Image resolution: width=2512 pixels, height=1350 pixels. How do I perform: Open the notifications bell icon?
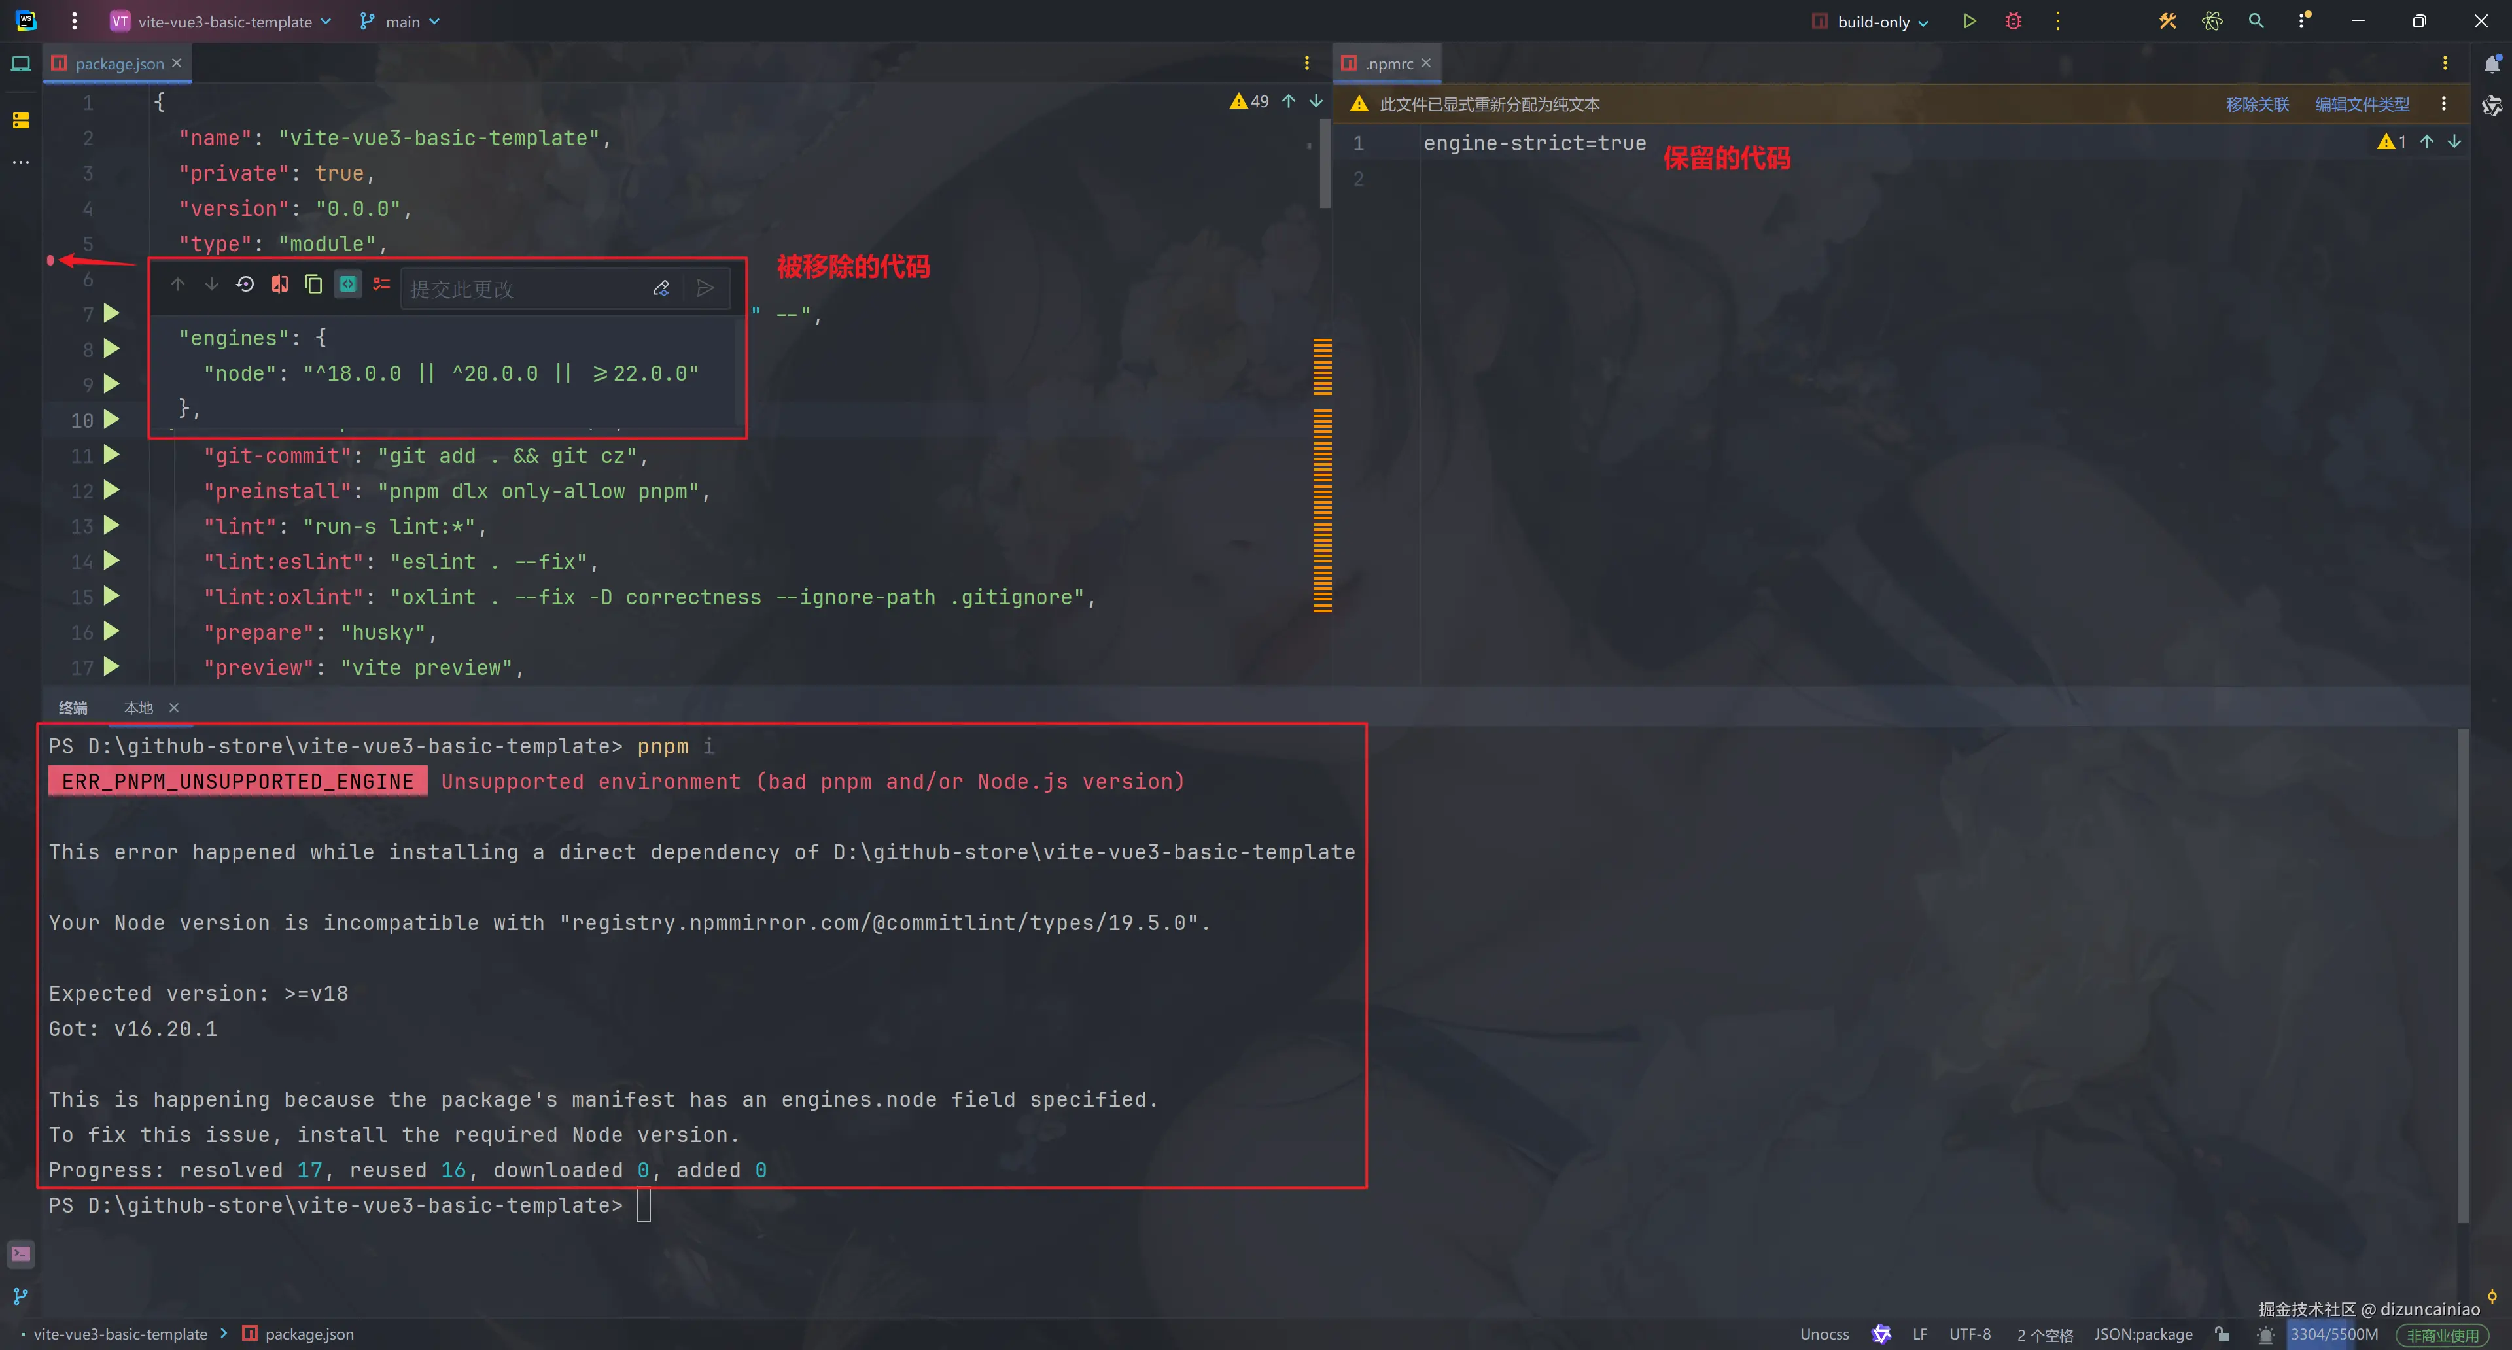pos(2492,64)
